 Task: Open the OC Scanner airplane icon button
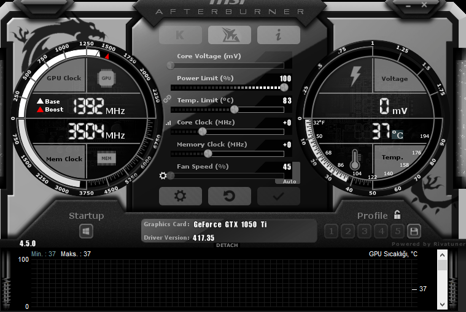point(230,35)
